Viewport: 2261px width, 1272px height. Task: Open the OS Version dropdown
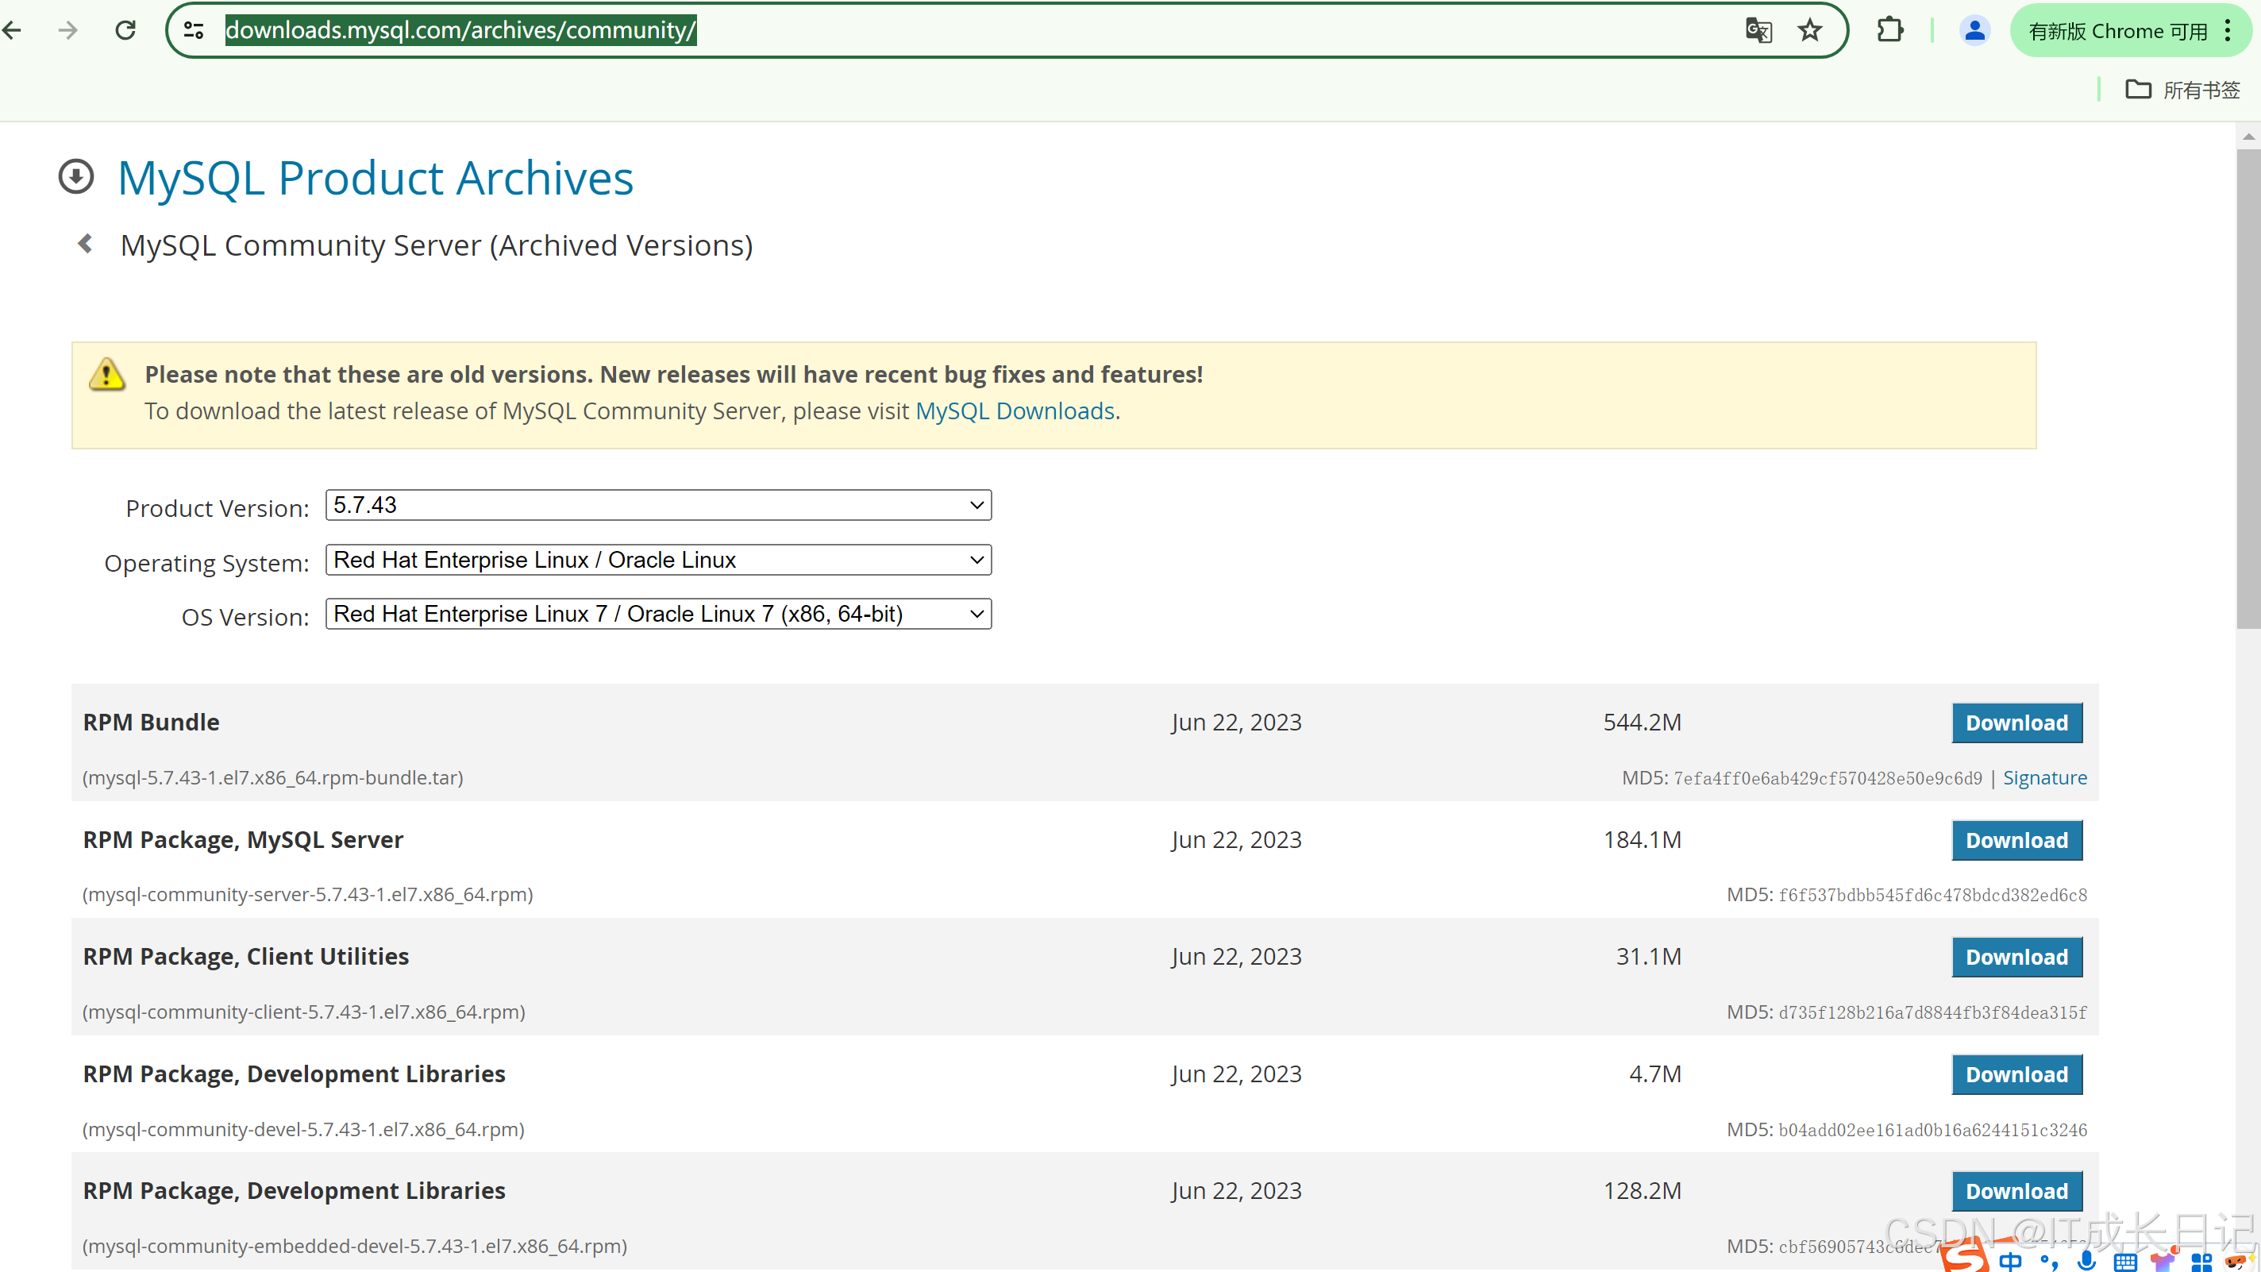pos(658,614)
